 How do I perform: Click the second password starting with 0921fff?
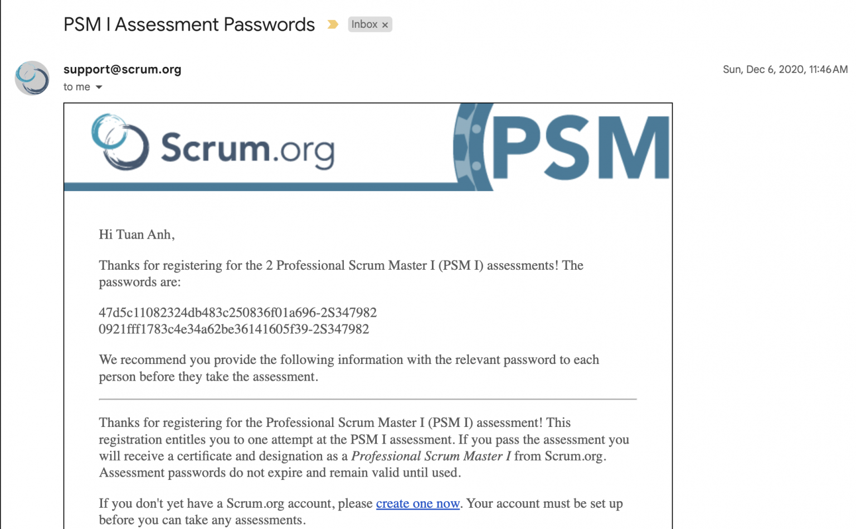click(234, 329)
